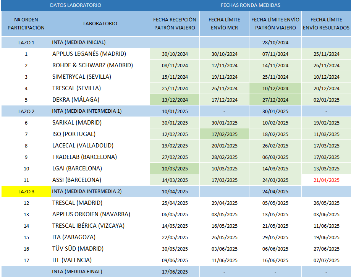The height and width of the screenshot is (277, 351).
Task: Select the ISQ (PORTUGAL) laboratory
Action: 74,134
